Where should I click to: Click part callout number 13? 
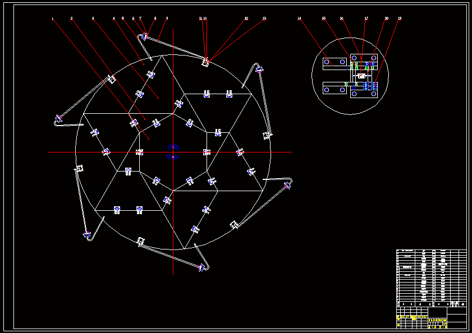[x=264, y=18]
